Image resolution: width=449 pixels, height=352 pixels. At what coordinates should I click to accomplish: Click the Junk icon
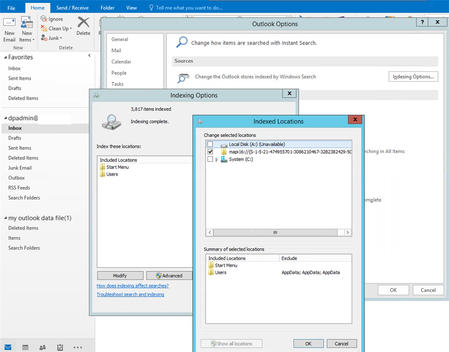click(x=44, y=38)
